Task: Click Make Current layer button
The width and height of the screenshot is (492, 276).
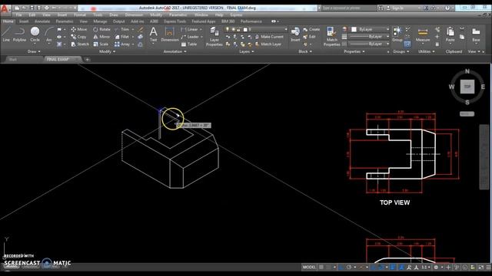Action: click(269, 37)
